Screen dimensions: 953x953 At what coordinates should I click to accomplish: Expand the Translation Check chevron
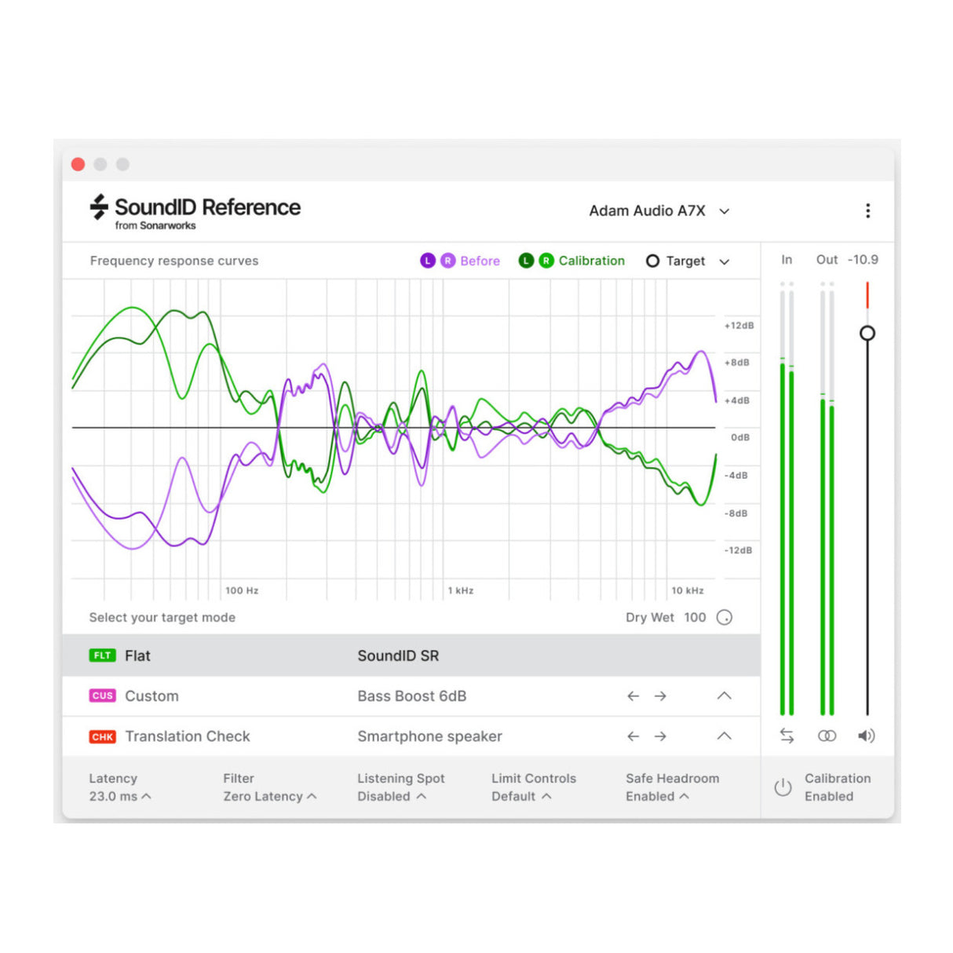[x=724, y=736]
